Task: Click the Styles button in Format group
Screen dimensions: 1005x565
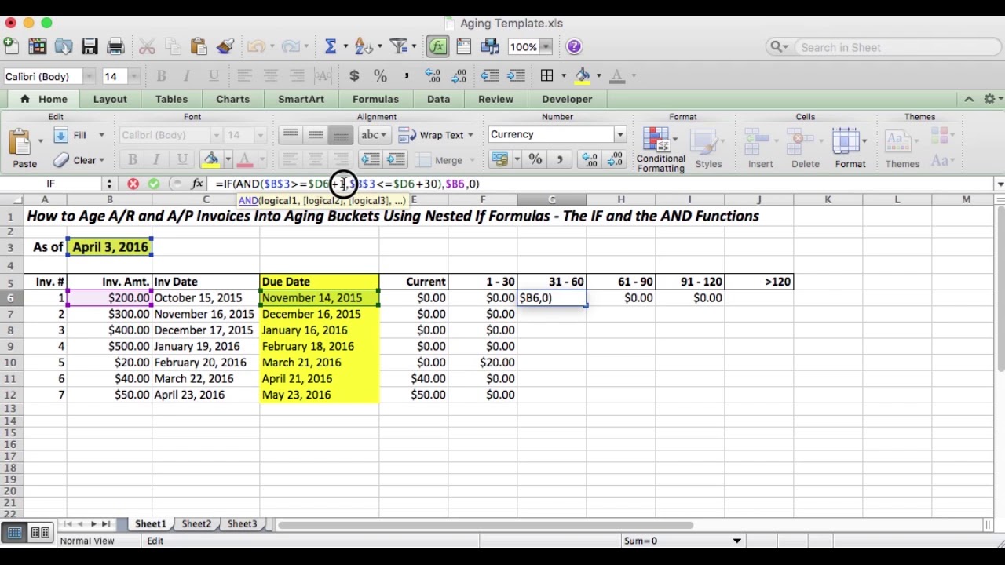Action: click(x=708, y=148)
